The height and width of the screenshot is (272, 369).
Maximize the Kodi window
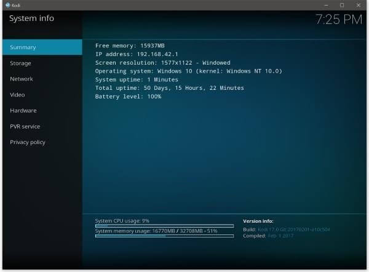pyautogui.click(x=342, y=5)
